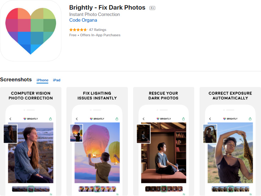Click share icon in second screenshot

tap(117, 119)
